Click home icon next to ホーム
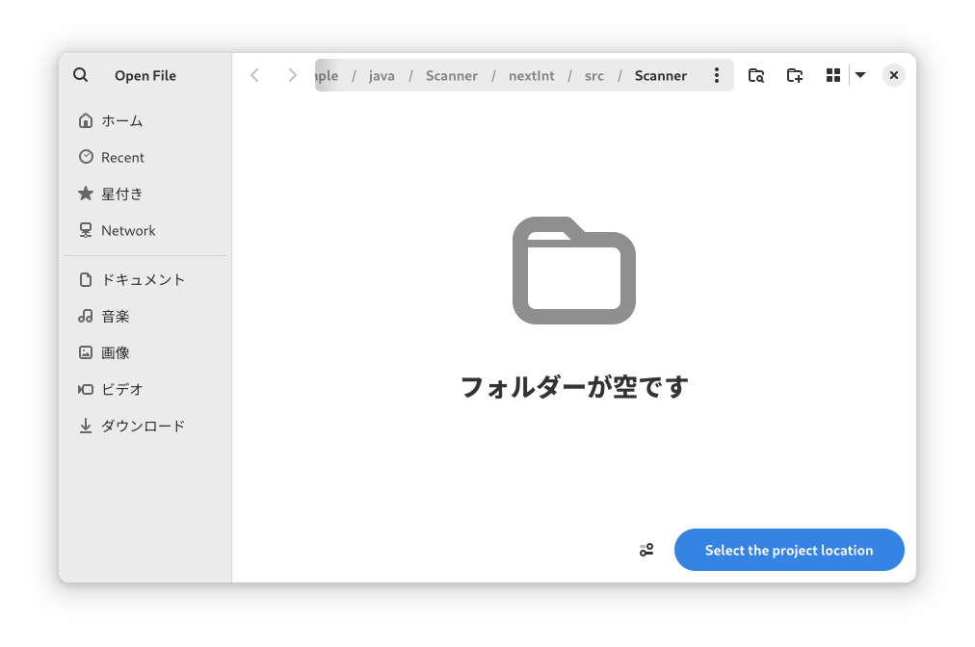This screenshot has height=647, width=975. 86,120
